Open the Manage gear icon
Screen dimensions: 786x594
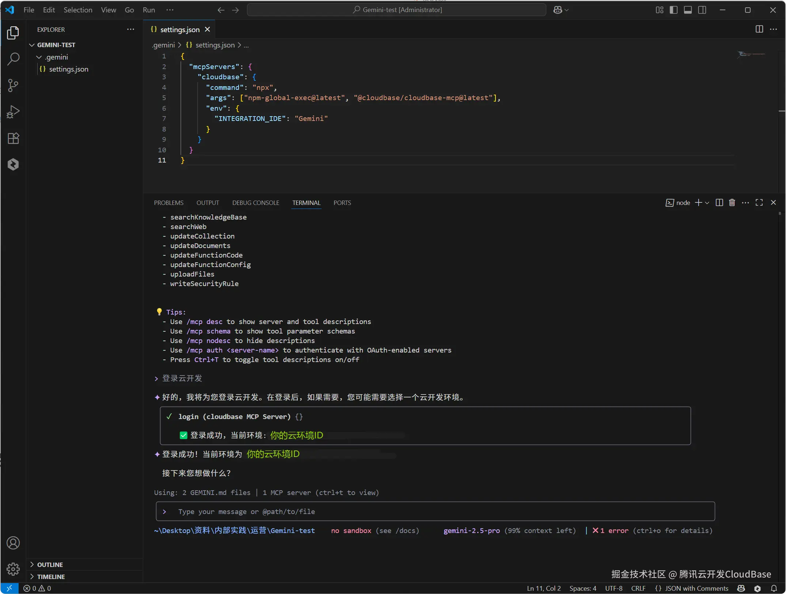(x=13, y=569)
